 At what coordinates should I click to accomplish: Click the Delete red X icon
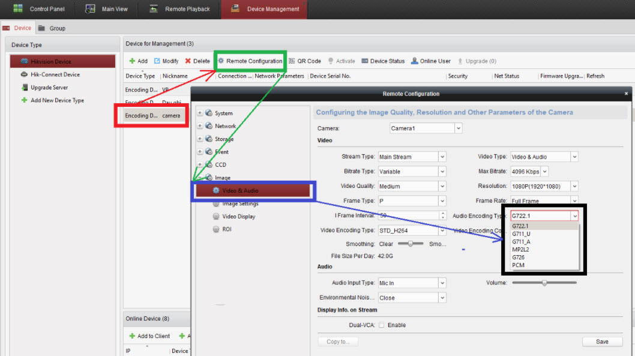pyautogui.click(x=188, y=61)
